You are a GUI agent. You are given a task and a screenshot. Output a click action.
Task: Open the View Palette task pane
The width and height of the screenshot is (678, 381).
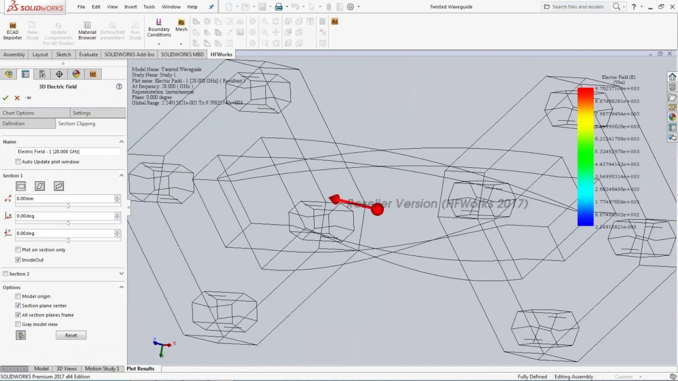(672, 107)
